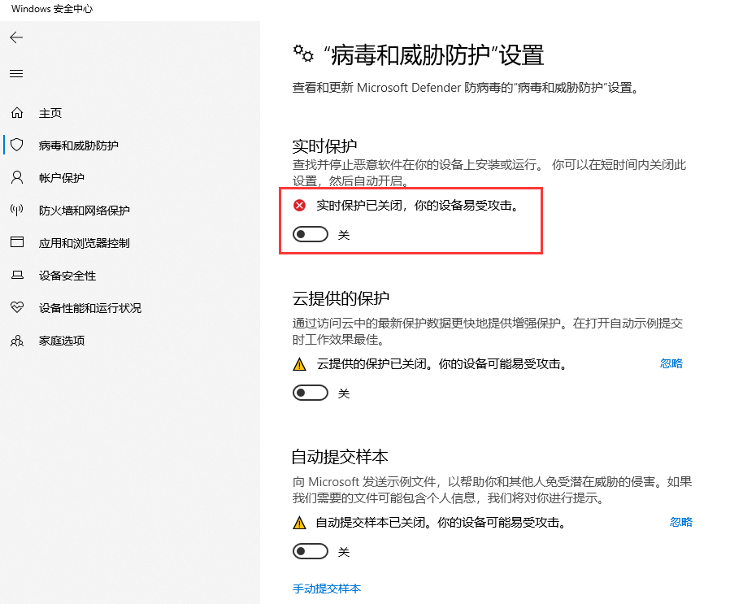Click red error icon for 实时保护已关闭
The image size is (743, 604).
click(x=299, y=205)
